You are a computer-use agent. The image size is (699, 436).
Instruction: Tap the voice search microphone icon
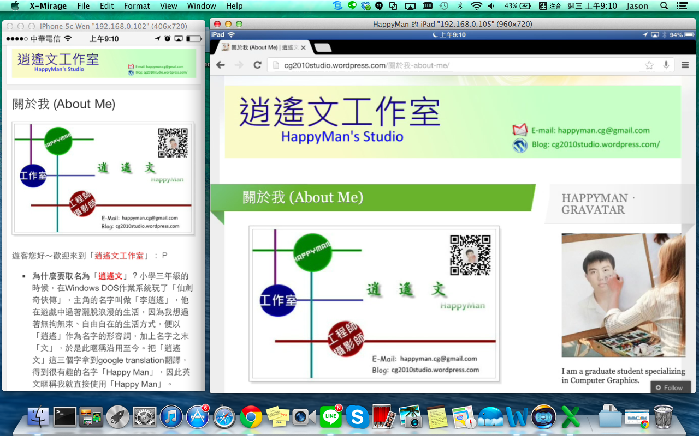click(666, 65)
